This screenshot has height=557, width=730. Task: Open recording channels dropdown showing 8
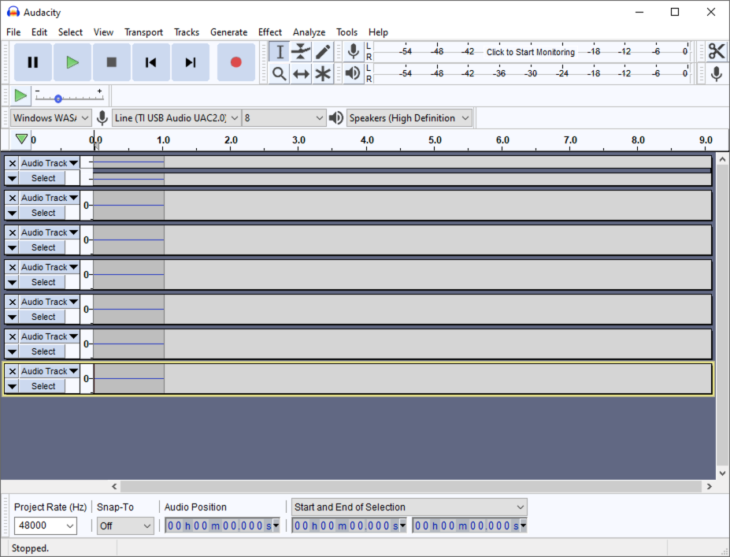coord(283,118)
